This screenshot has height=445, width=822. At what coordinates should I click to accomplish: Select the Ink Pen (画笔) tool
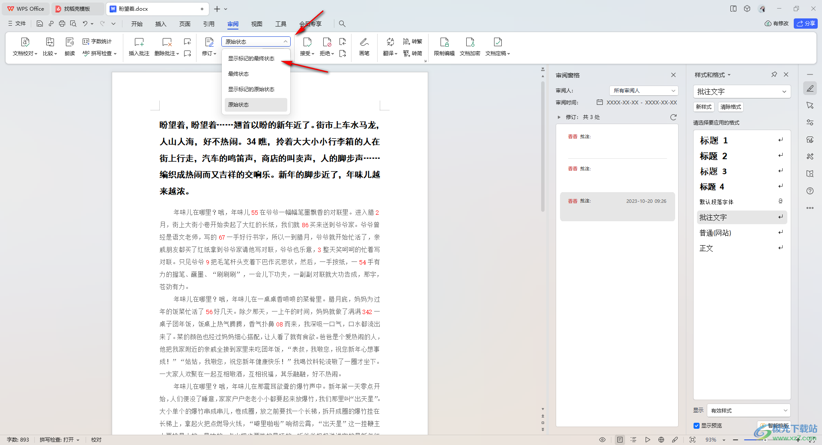(x=364, y=42)
